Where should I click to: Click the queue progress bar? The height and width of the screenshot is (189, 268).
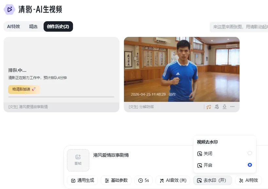(x=61, y=97)
